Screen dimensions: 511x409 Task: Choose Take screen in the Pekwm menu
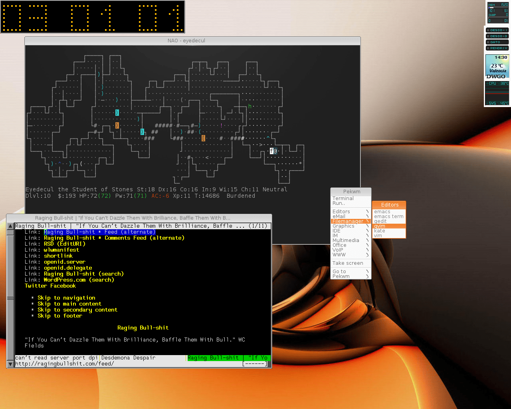pyautogui.click(x=351, y=263)
